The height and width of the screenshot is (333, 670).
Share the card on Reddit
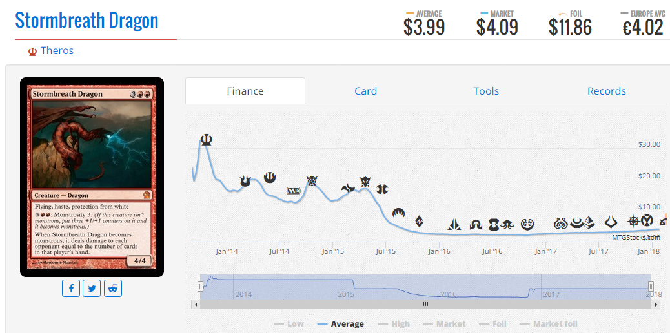click(x=114, y=288)
